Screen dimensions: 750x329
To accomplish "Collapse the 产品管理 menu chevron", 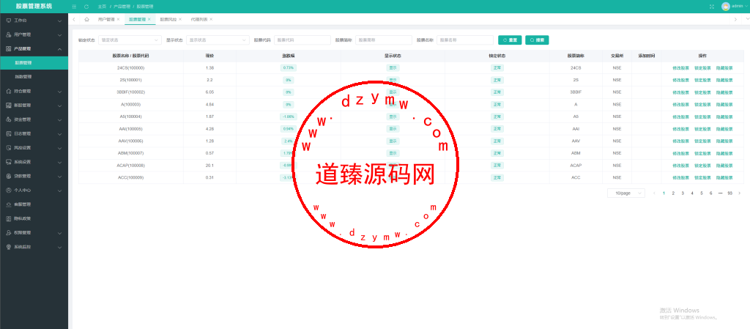I will coord(59,49).
